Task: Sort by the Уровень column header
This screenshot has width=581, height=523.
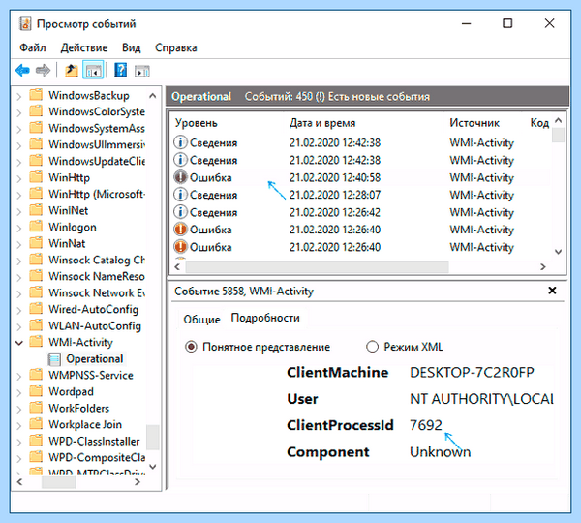Action: click(x=196, y=123)
